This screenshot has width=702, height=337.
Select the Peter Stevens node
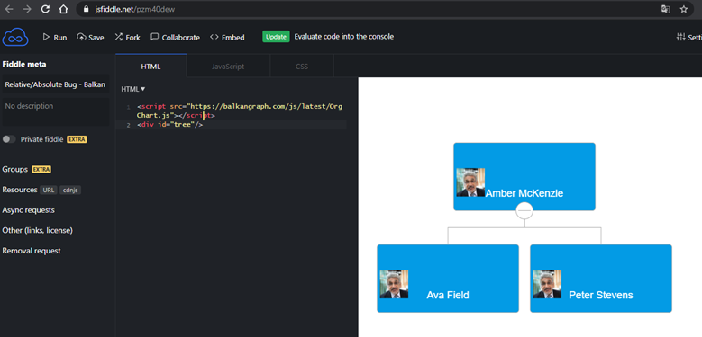(x=601, y=279)
